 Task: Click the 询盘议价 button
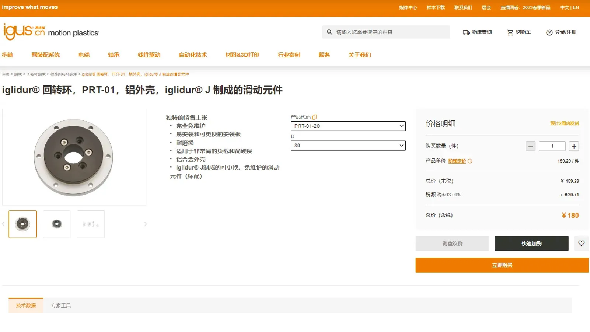tap(452, 243)
